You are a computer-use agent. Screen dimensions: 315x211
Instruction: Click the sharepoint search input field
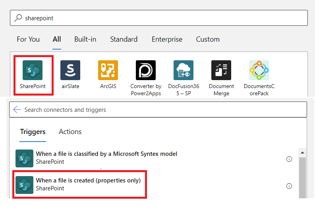[159, 18]
